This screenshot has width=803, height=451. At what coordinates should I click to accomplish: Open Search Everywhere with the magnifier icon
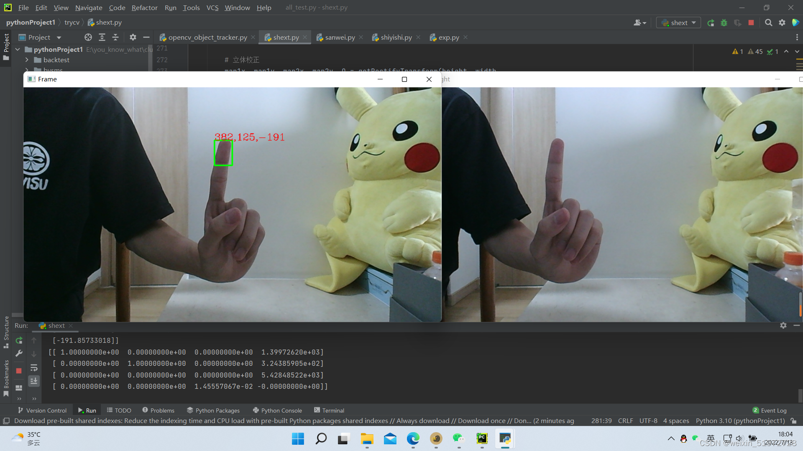click(x=768, y=23)
